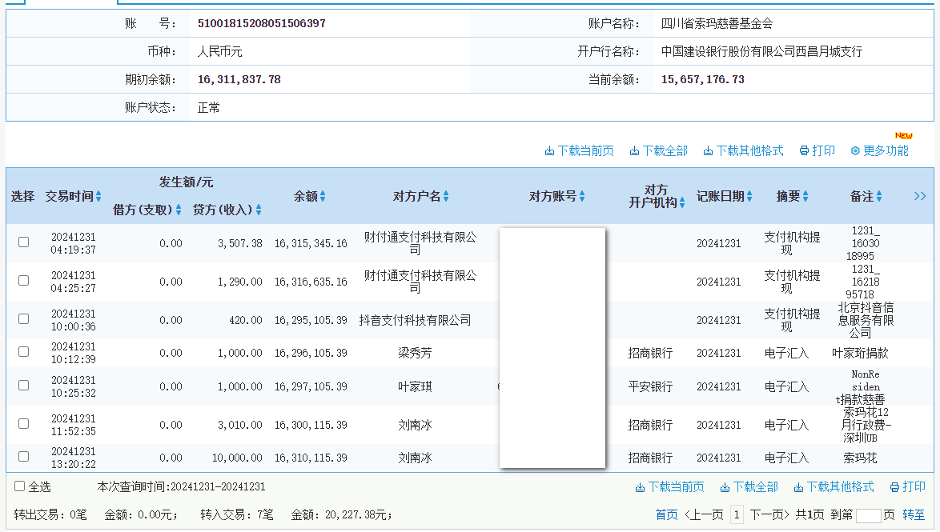Click the income amount 1,290.00
Viewport: 940px width, 532px height.
(x=239, y=282)
